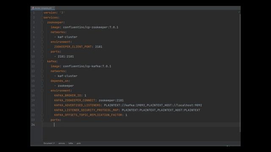This screenshot has height=152, width=271.
Task: Open the inspections checkmark widget in the editor corner
Action: coord(239,12)
